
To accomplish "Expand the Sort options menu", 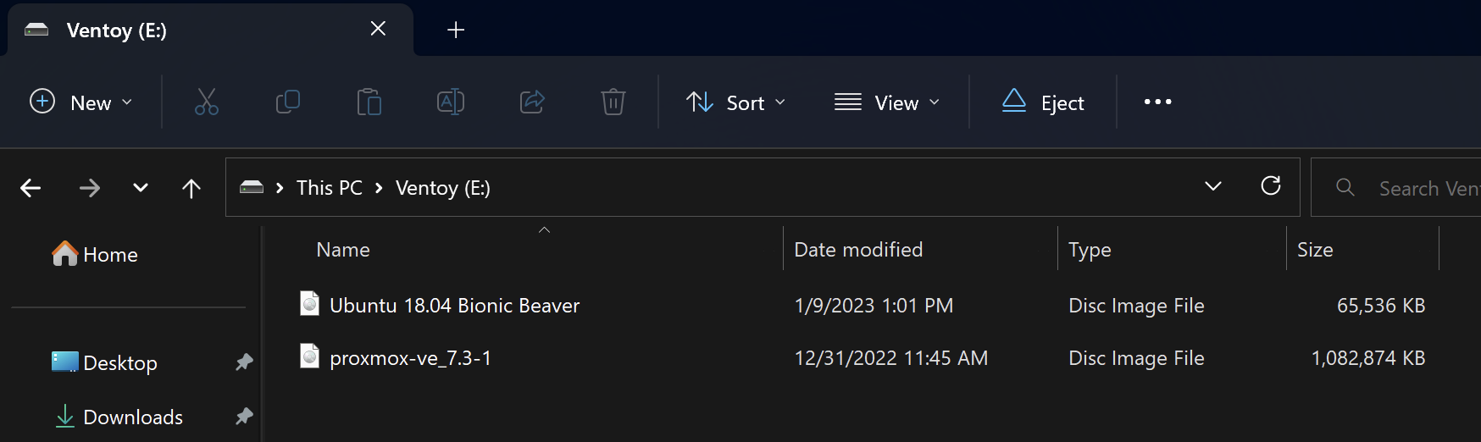I will 735,102.
